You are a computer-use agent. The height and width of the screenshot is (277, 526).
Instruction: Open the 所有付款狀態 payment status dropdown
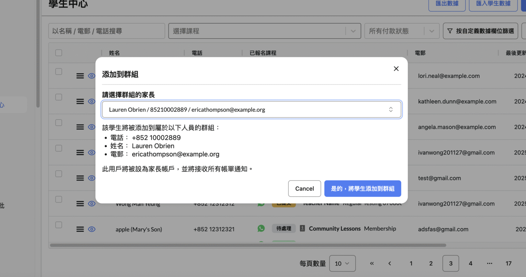[x=431, y=31]
